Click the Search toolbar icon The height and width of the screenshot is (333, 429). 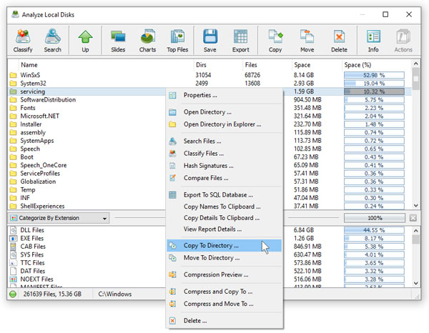pyautogui.click(x=52, y=41)
